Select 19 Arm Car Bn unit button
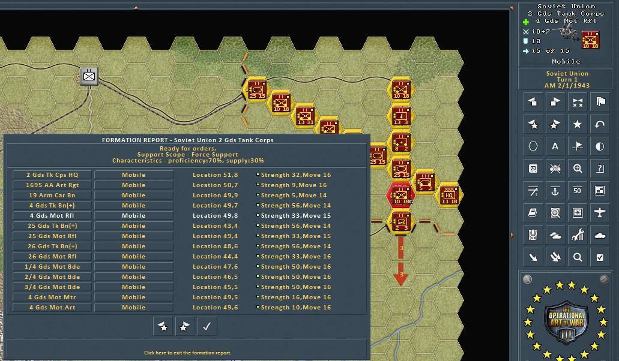The image size is (619, 361). pyautogui.click(x=52, y=195)
